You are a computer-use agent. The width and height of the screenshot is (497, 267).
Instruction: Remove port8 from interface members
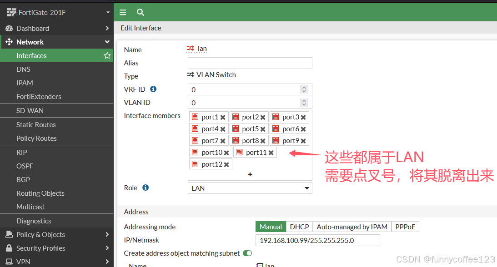pos(263,141)
